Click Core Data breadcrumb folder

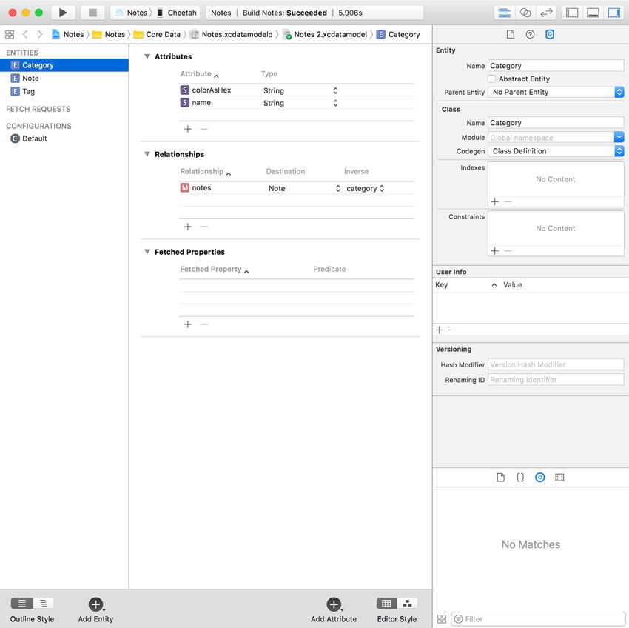pyautogui.click(x=157, y=34)
